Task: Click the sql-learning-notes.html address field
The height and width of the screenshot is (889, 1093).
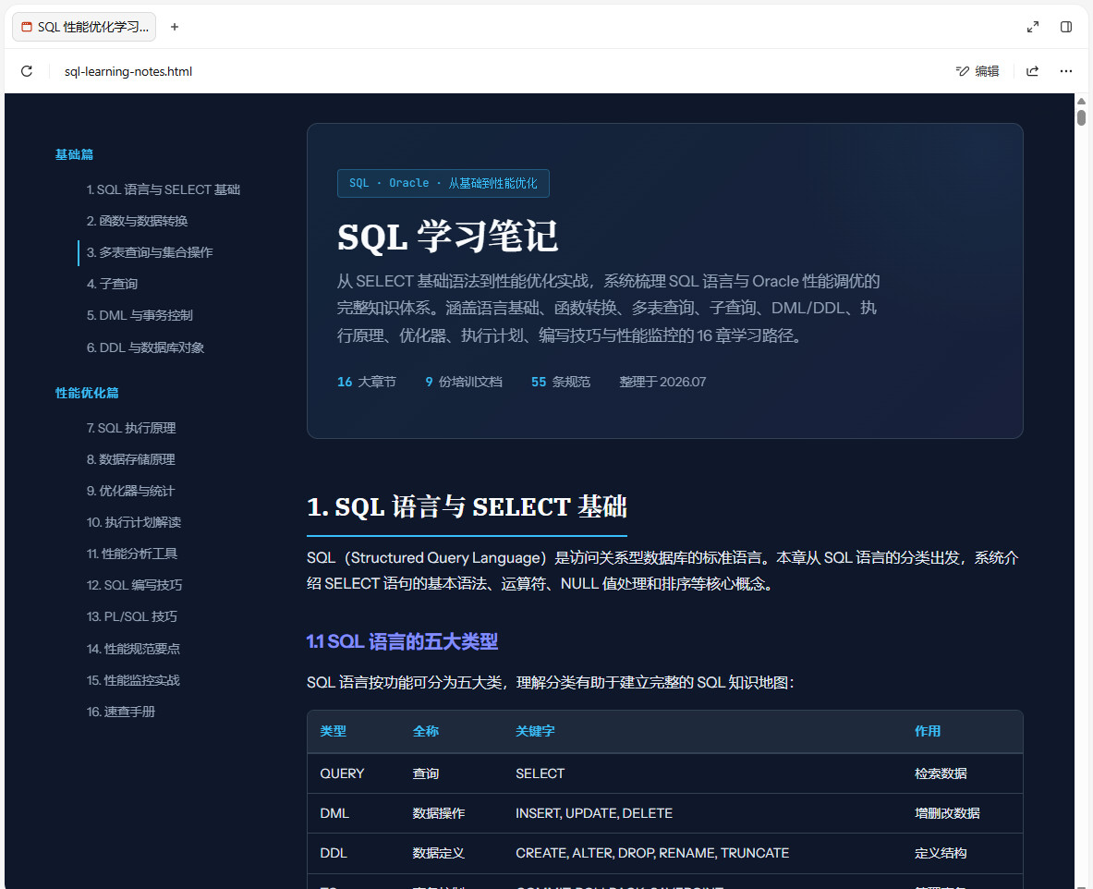Action: [x=128, y=71]
